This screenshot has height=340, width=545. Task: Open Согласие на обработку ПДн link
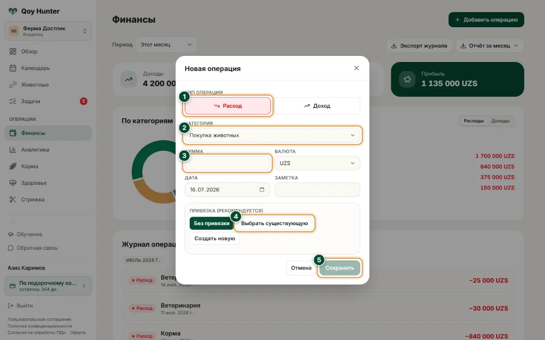coord(36,332)
